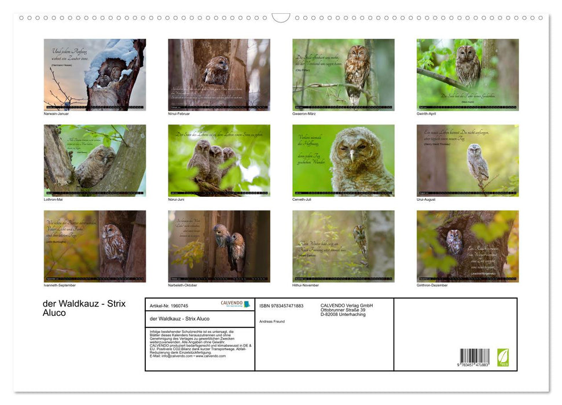The height and width of the screenshot is (405, 562).
Task: Click the CALVENDO logo
Action: click(x=235, y=304)
